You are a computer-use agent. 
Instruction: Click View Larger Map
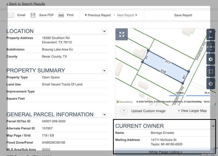pyautogui.click(x=192, y=111)
